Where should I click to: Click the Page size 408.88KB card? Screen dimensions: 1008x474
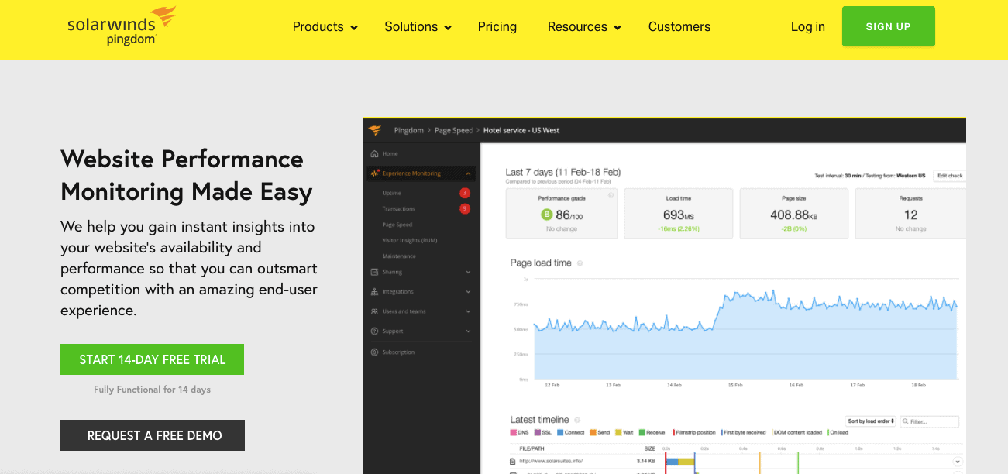tap(794, 213)
